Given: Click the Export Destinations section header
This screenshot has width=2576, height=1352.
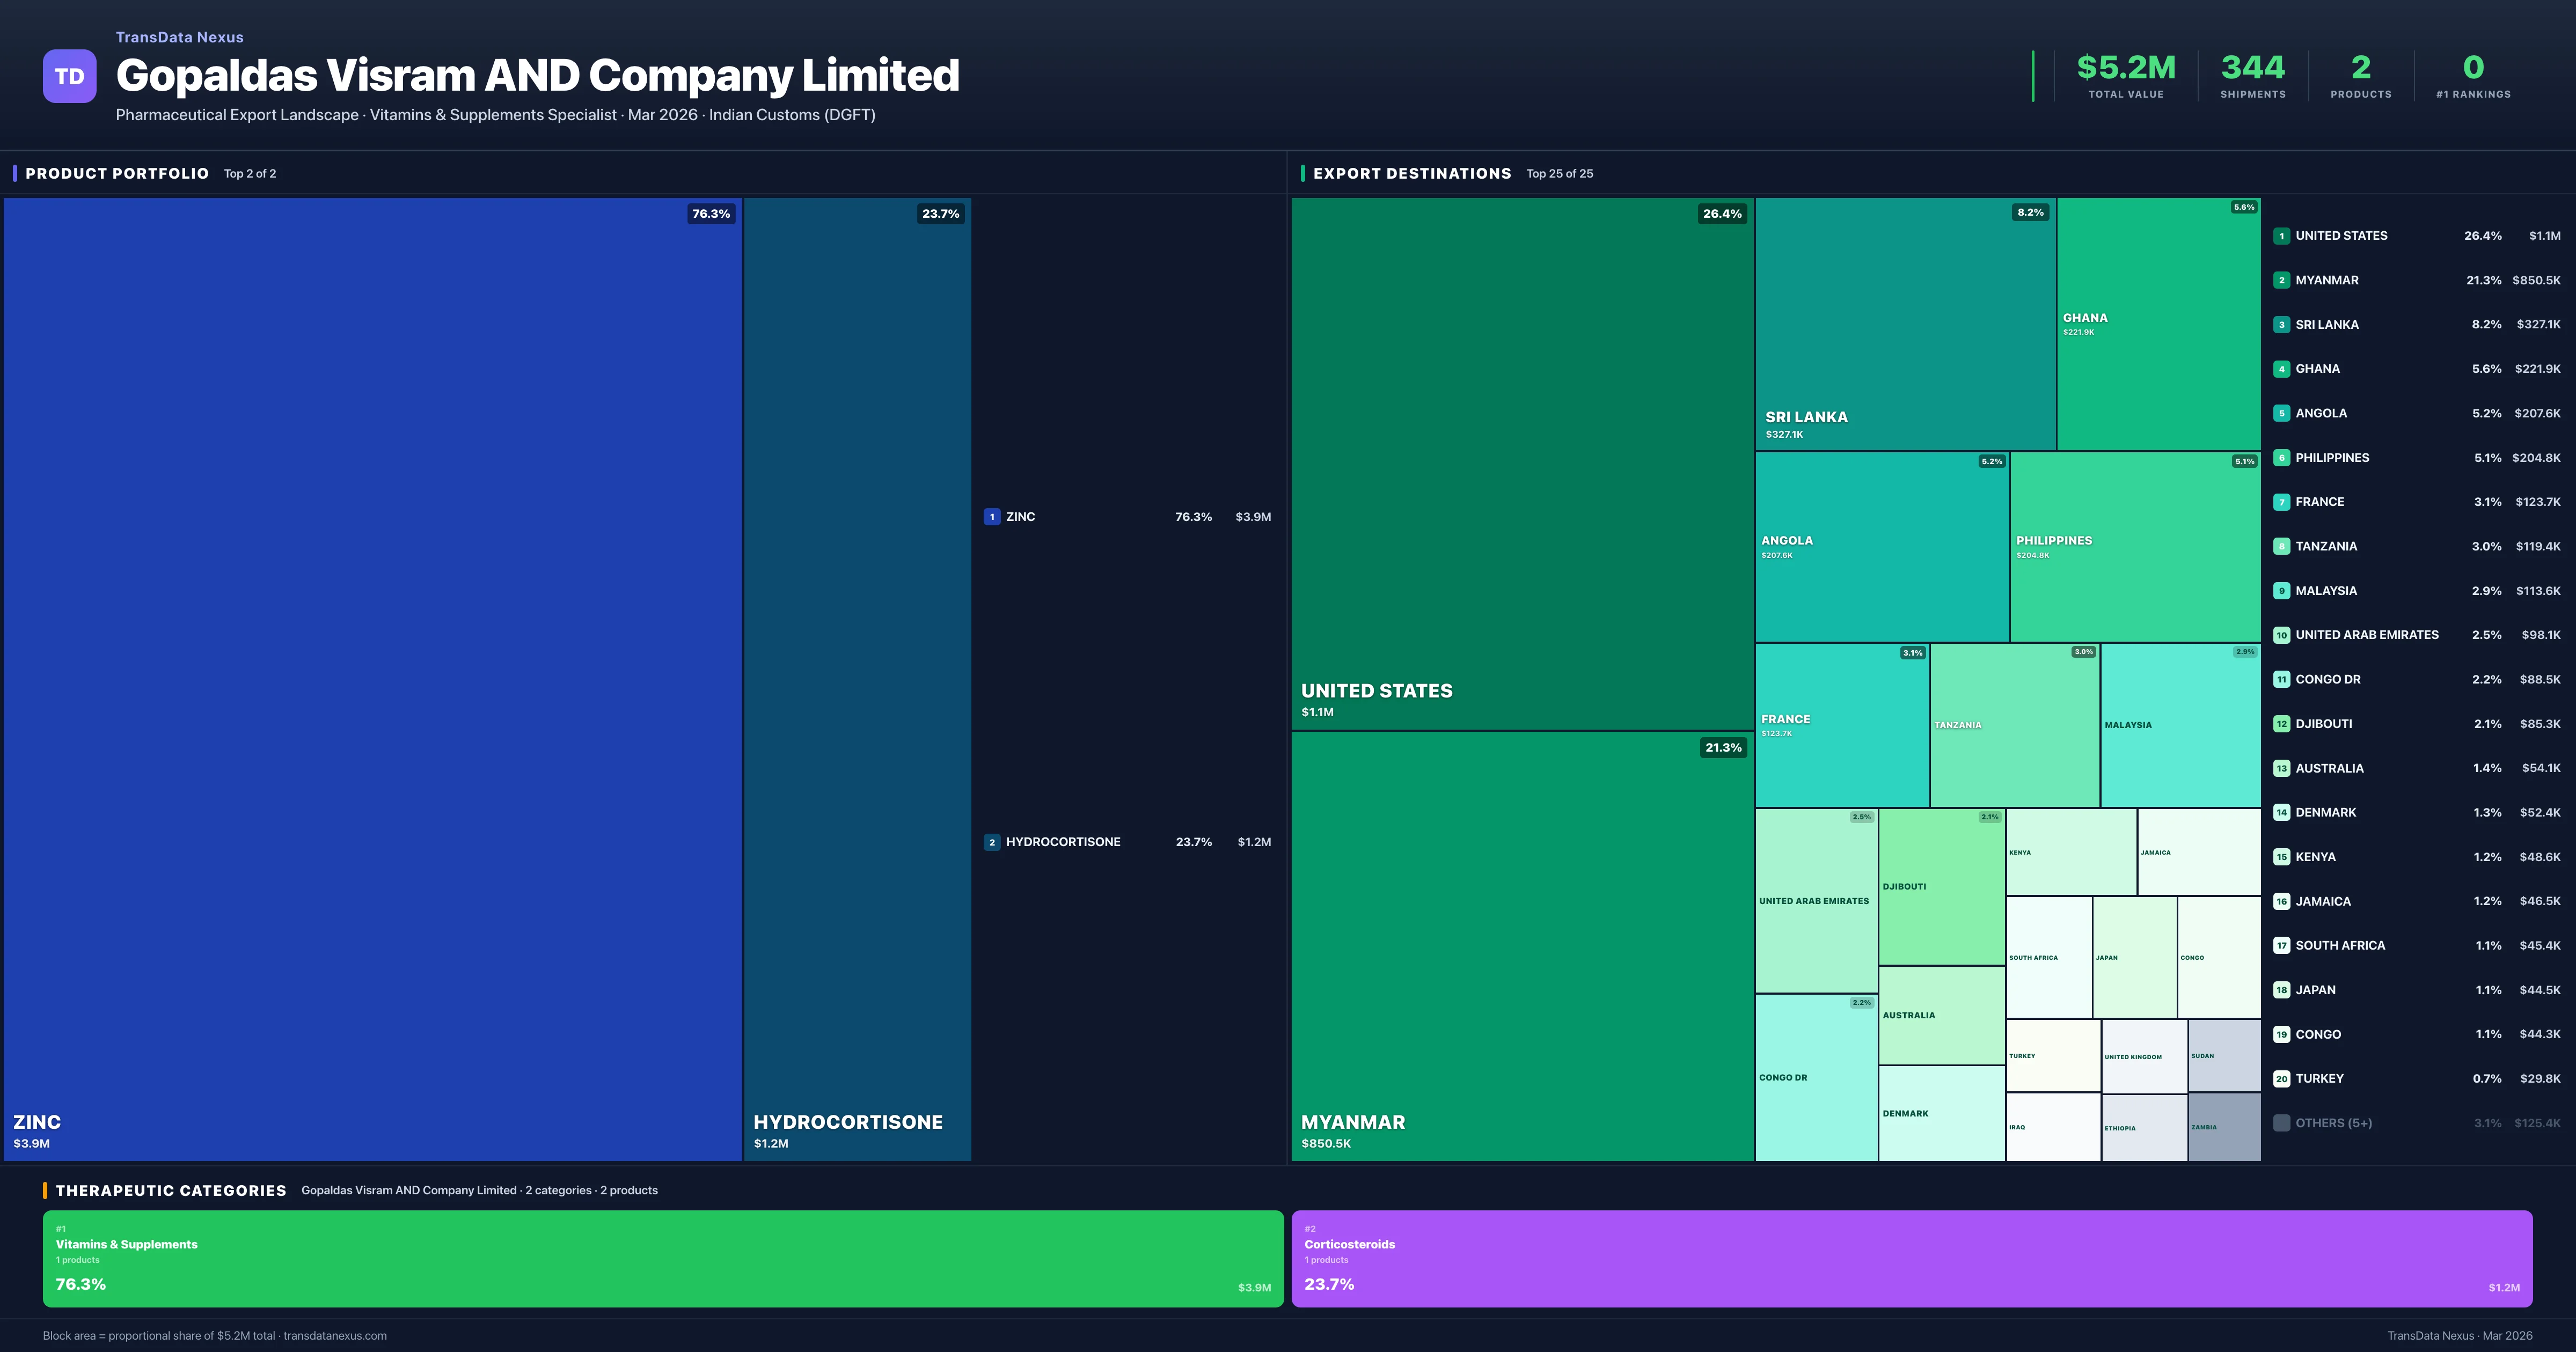Looking at the screenshot, I should click(x=1411, y=173).
